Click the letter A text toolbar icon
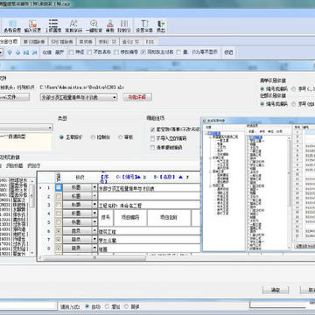This screenshot has width=315, height=315. tap(73, 24)
